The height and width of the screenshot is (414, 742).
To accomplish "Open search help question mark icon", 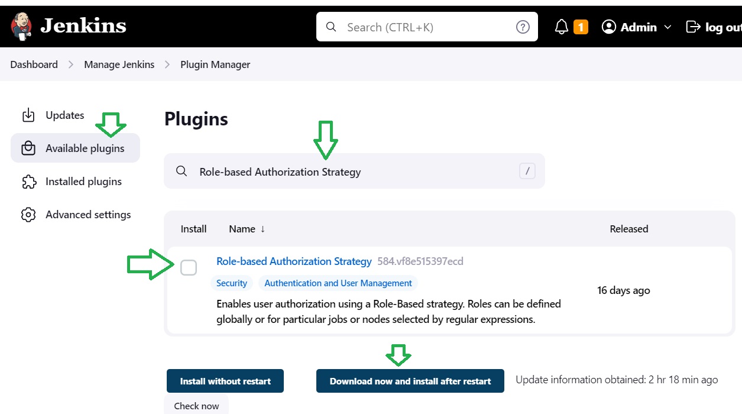I will pos(523,27).
